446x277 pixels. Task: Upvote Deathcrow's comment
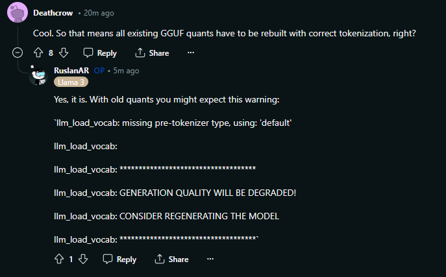coord(38,53)
